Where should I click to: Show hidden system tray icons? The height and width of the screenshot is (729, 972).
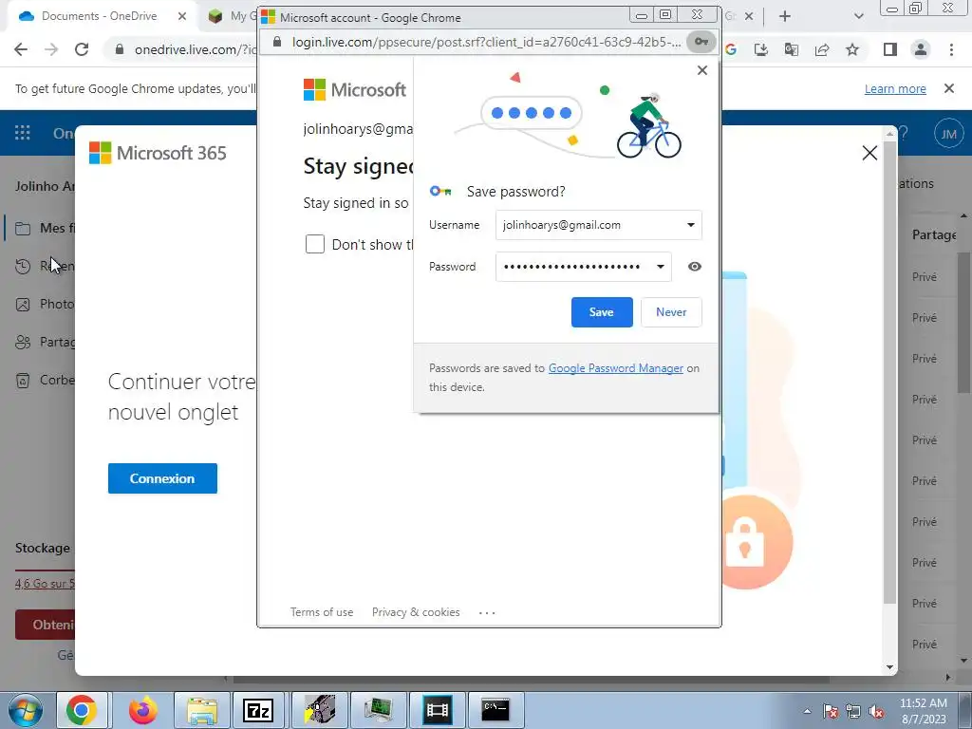pos(807,711)
